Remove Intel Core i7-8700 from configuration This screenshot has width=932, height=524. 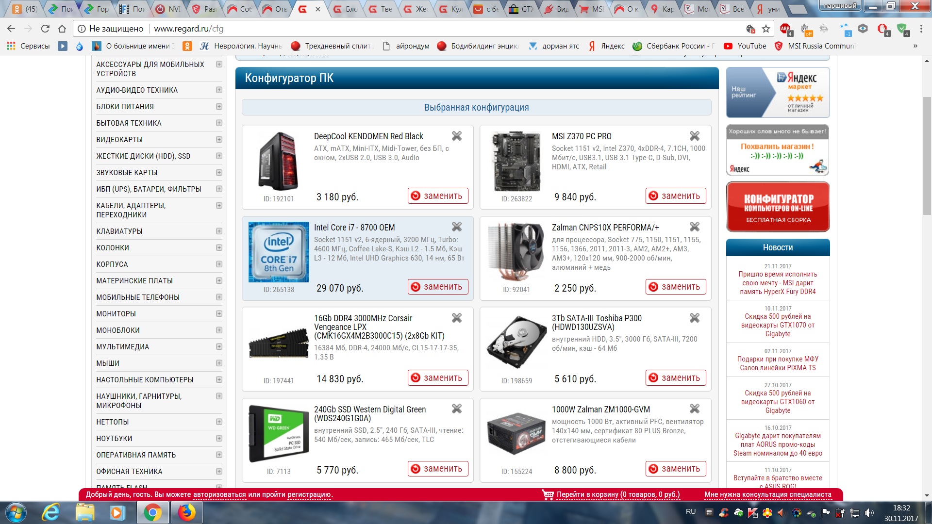tap(456, 227)
